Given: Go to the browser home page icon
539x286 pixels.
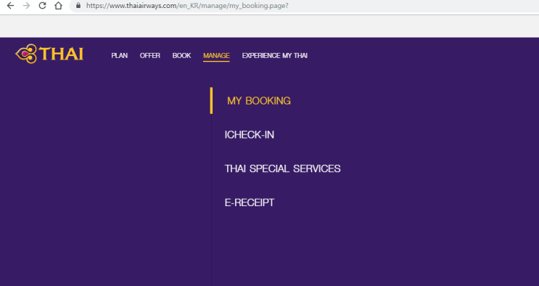Looking at the screenshot, I should click(59, 6).
